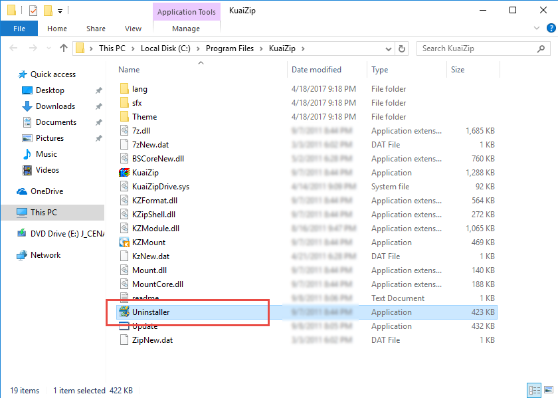Click the KZipShell.dll file icon

(124, 215)
